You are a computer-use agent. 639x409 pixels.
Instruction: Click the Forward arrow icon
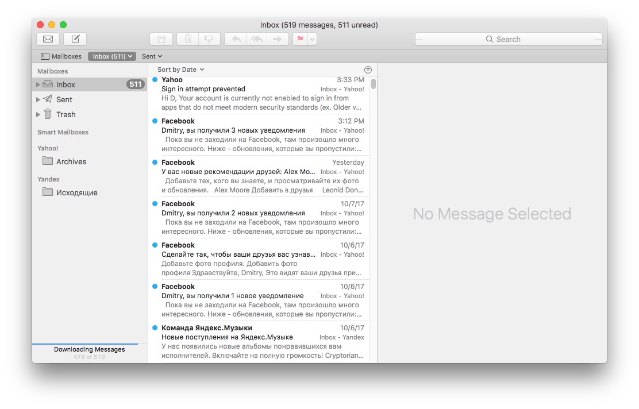click(x=277, y=39)
